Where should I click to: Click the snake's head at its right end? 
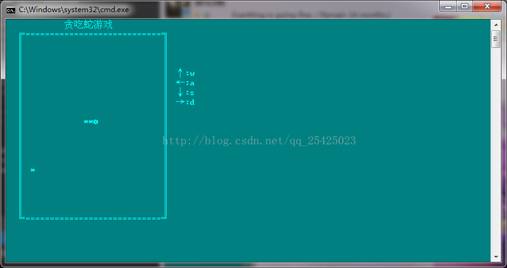[x=96, y=122]
